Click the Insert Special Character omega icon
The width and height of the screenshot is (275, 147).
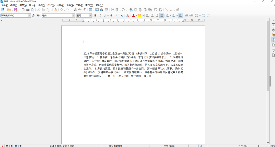click(123, 10)
